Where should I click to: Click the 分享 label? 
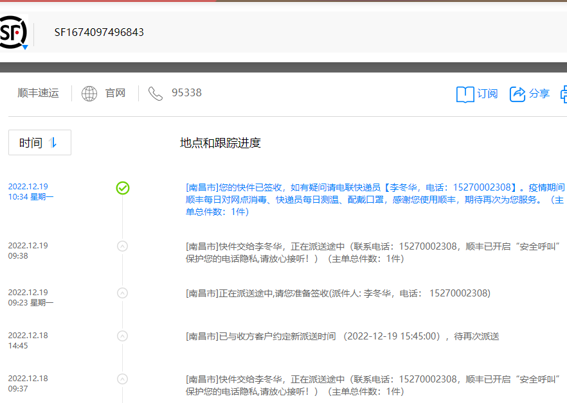(x=539, y=94)
